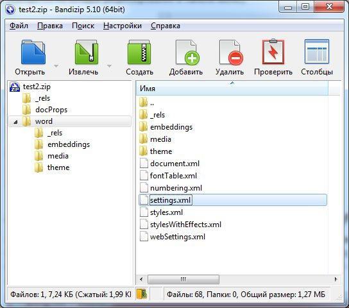Select _rels subfolder under word in tree
This screenshot has width=349, height=308.
[x=55, y=133]
